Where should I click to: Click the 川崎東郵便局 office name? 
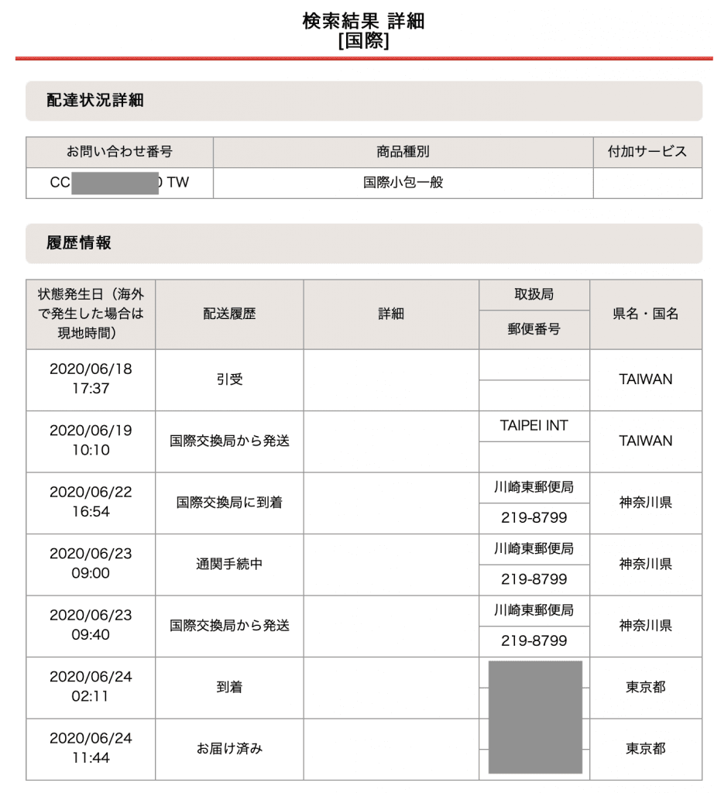[x=532, y=487]
